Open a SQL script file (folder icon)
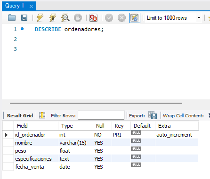 (x=12, y=18)
